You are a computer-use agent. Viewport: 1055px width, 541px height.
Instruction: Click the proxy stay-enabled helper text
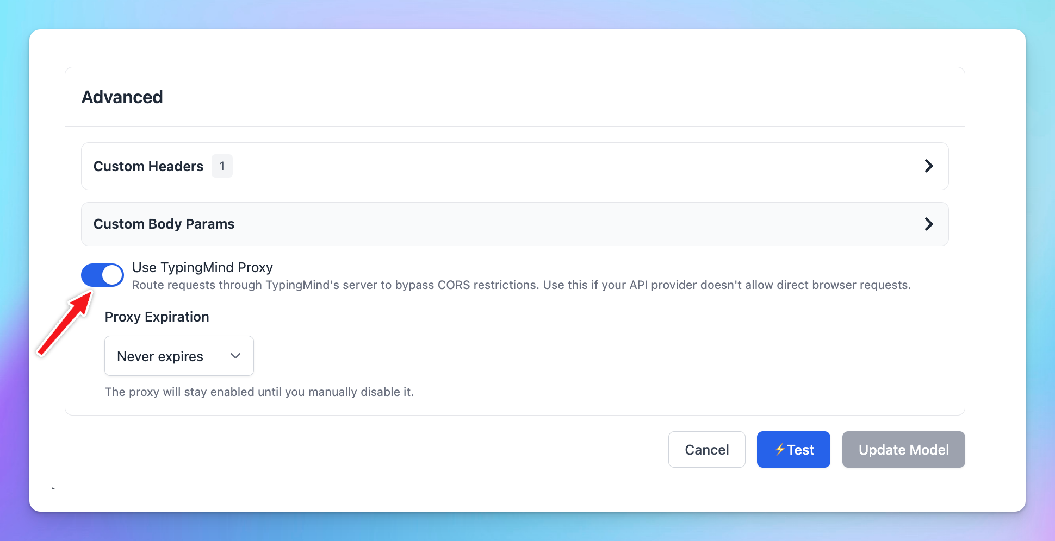tap(259, 392)
